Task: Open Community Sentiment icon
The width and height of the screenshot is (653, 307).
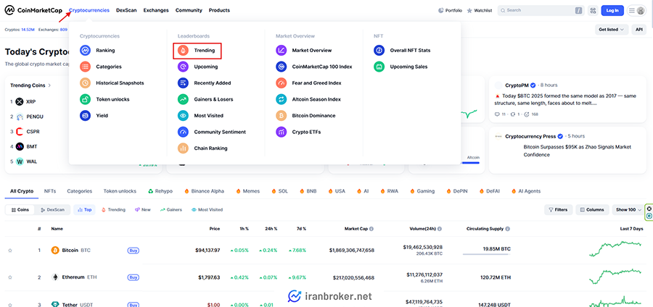Action: pos(183,132)
